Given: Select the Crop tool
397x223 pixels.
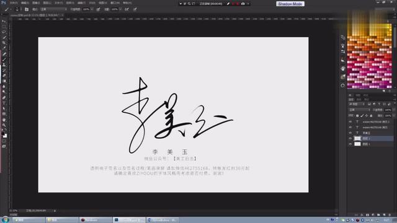Looking at the screenshot, I should click(x=4, y=43).
